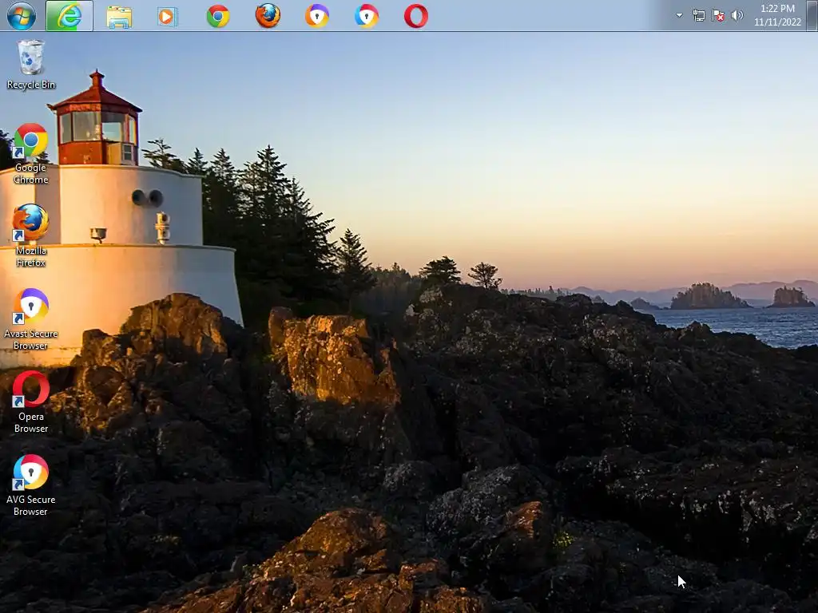Launch Avast Secure Browser from taskbar
The width and height of the screenshot is (818, 613).
[x=317, y=16]
